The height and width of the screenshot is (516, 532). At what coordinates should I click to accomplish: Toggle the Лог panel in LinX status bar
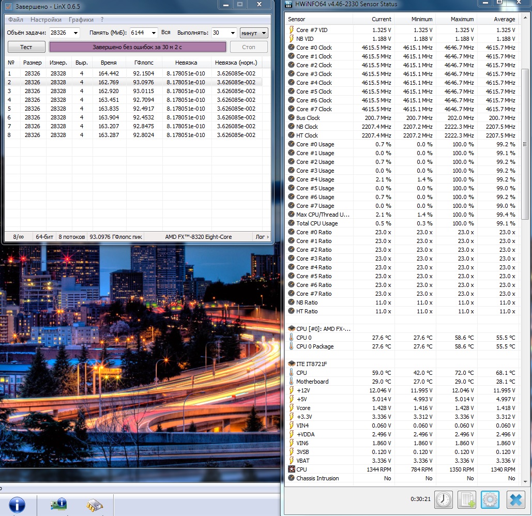click(262, 237)
